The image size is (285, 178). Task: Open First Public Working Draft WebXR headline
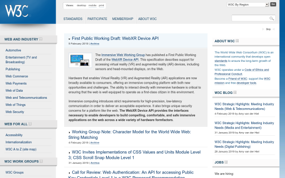click(x=115, y=39)
